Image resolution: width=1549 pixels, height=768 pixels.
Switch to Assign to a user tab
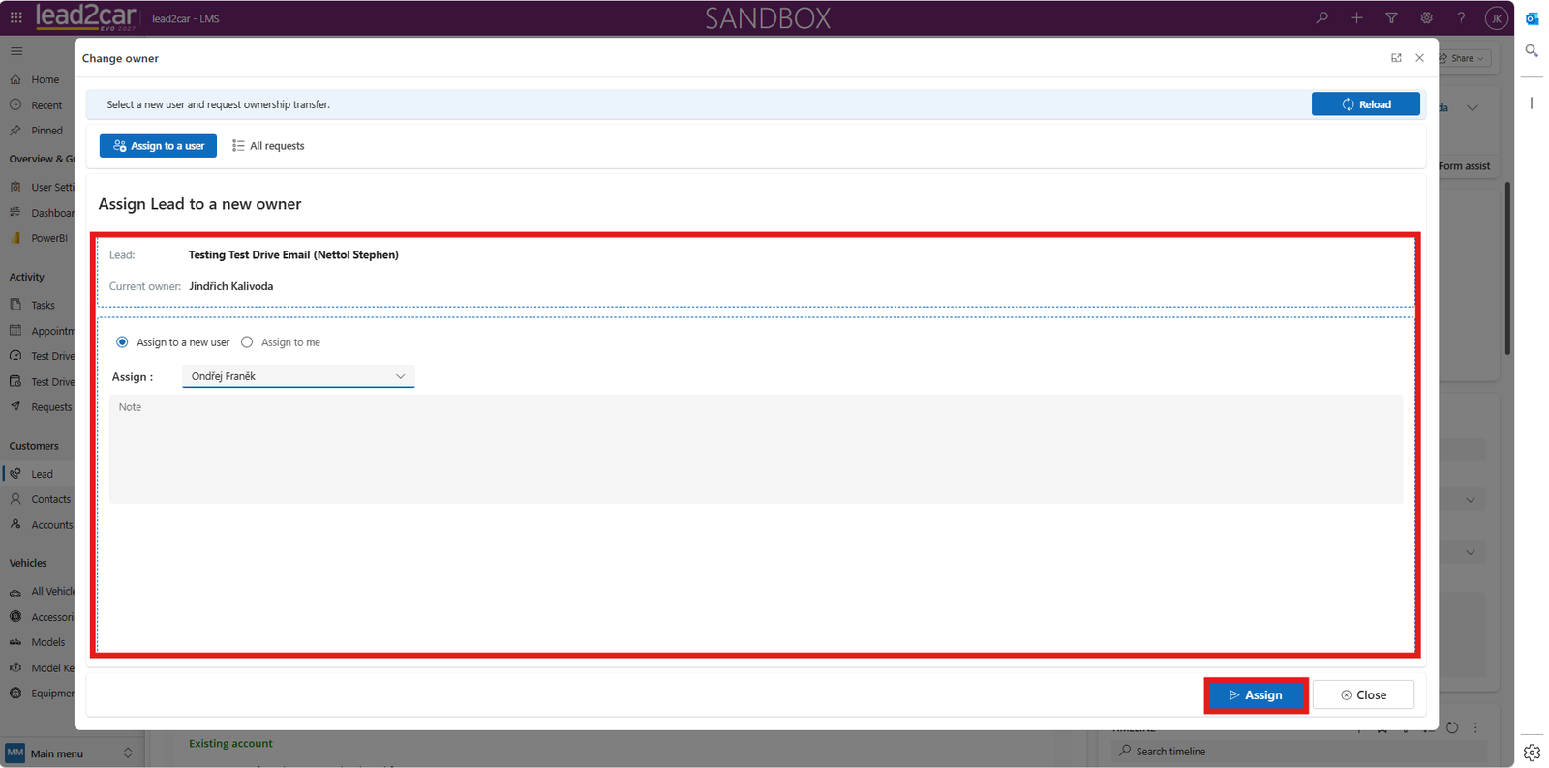(158, 146)
